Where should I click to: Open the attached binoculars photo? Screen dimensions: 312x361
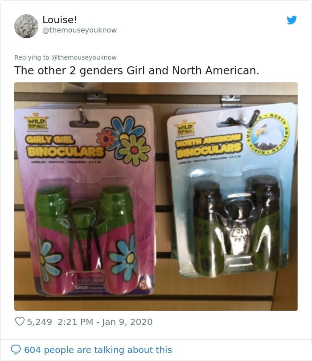[x=156, y=196]
